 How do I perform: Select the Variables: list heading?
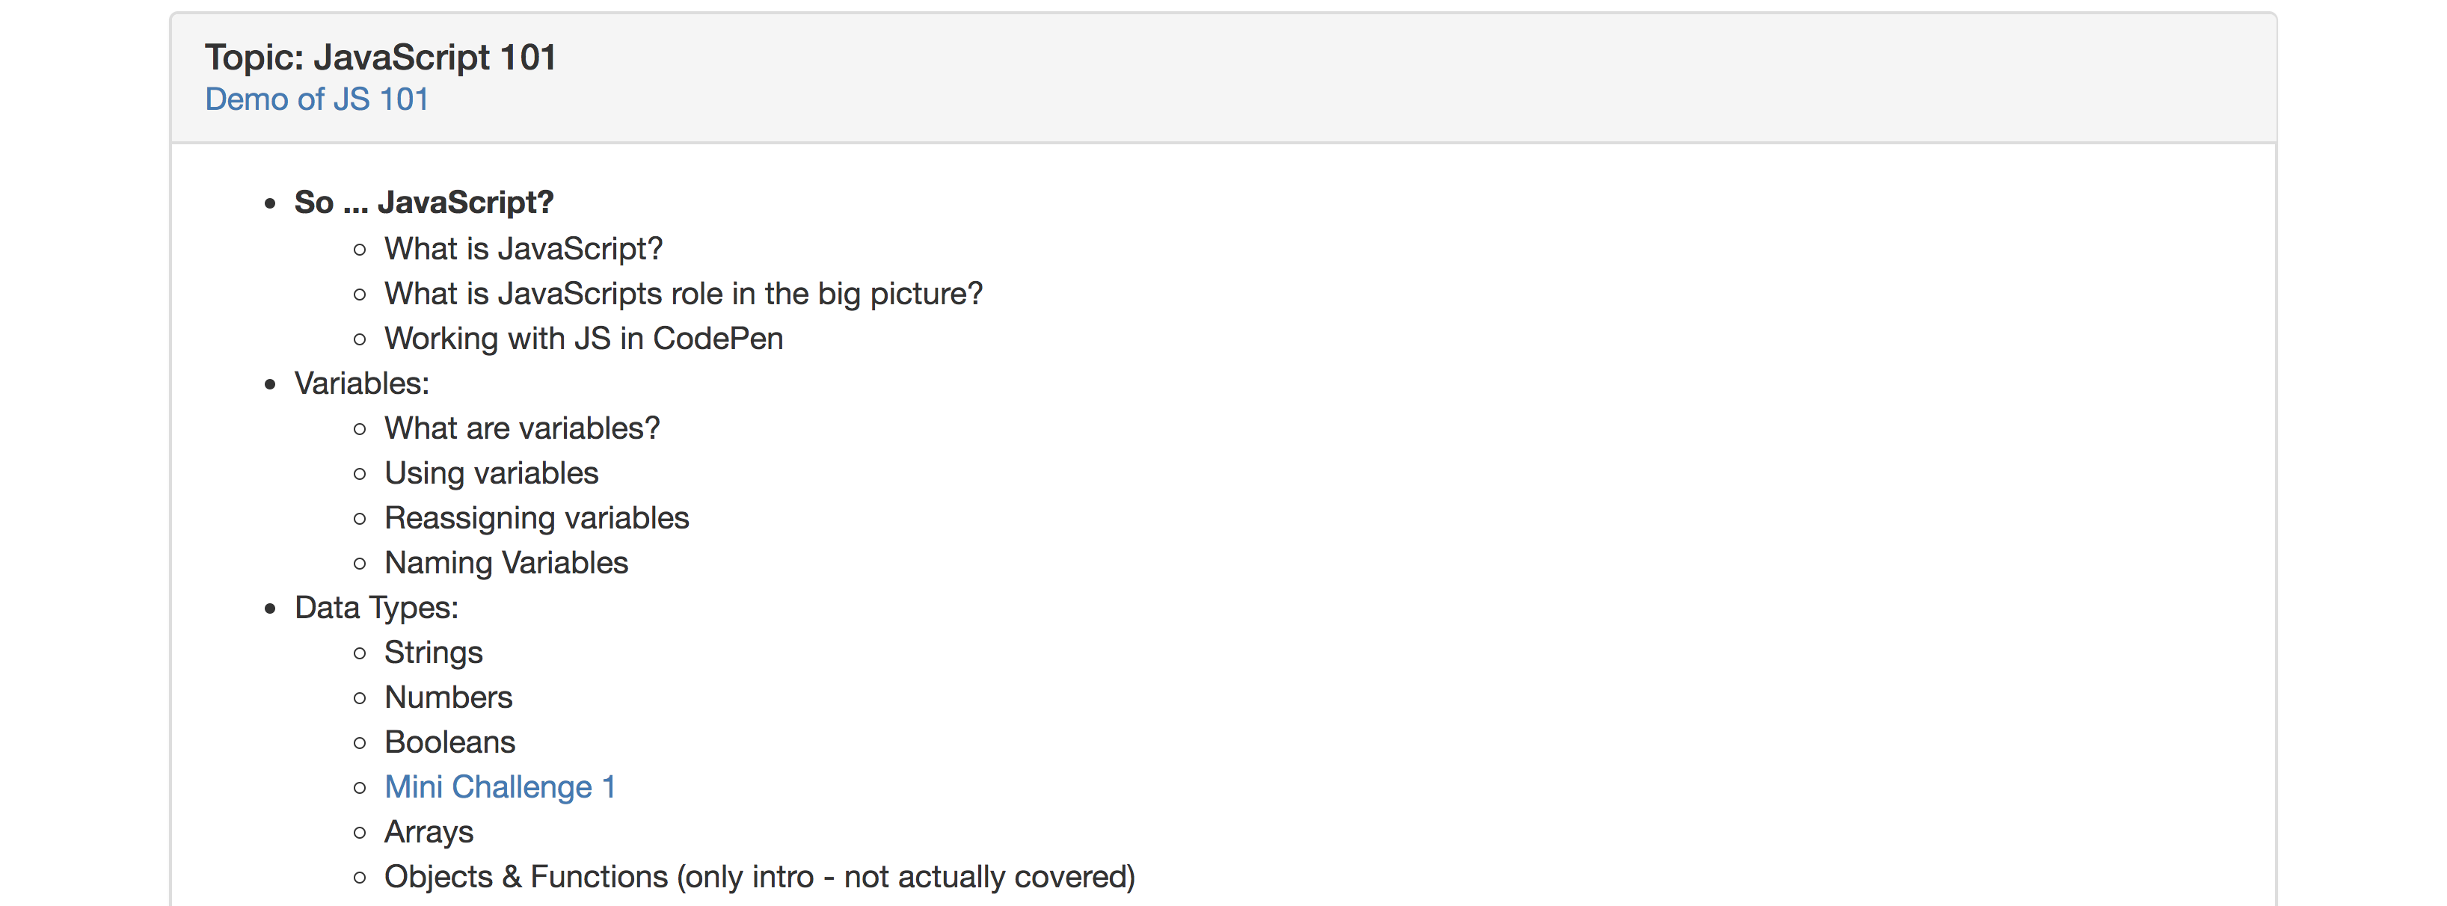[x=362, y=383]
